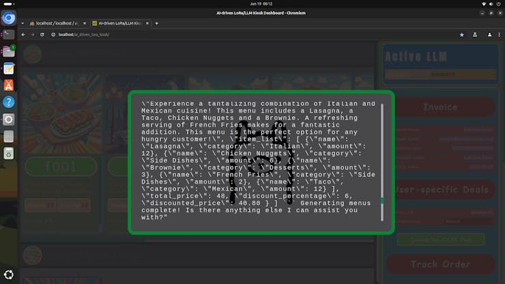The image size is (505, 284).
Task: Click the Activities pill in top bar
Action: tap(9, 4)
